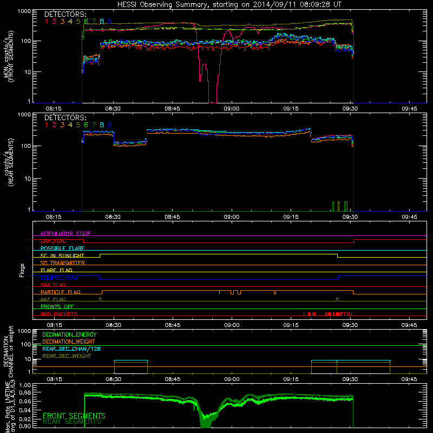Click the DETECTORS: label in the front segments plot
433x433 pixels.
[x=65, y=15]
